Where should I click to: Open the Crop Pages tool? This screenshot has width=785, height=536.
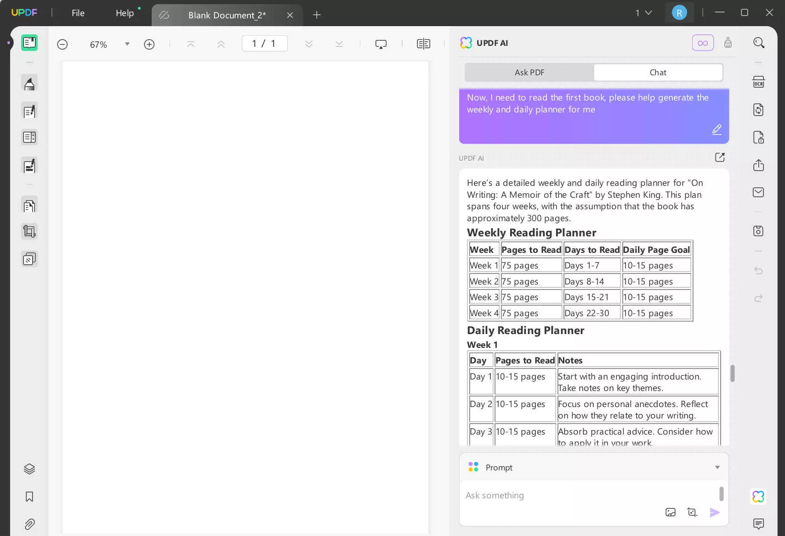(29, 231)
